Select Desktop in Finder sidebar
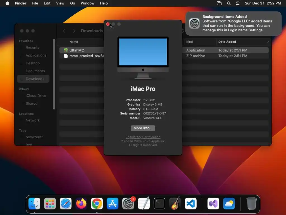This screenshot has width=286, height=215. [33, 63]
